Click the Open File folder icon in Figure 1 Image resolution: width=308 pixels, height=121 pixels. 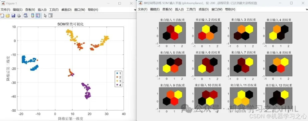click(8, 16)
